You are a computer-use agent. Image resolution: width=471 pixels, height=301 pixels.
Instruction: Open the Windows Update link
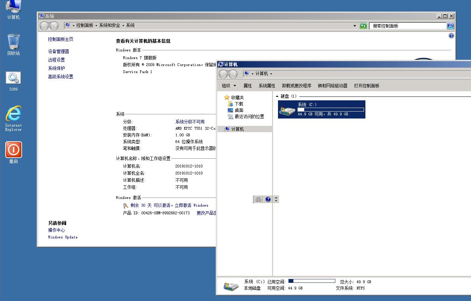point(63,237)
